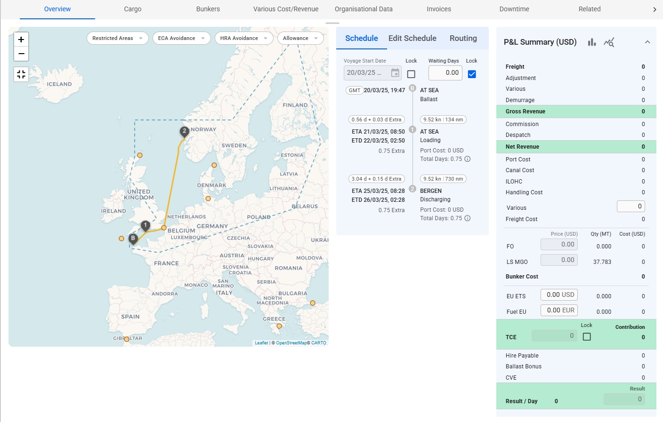
Task: Enable the Voyage Start Date lock
Action: point(411,74)
